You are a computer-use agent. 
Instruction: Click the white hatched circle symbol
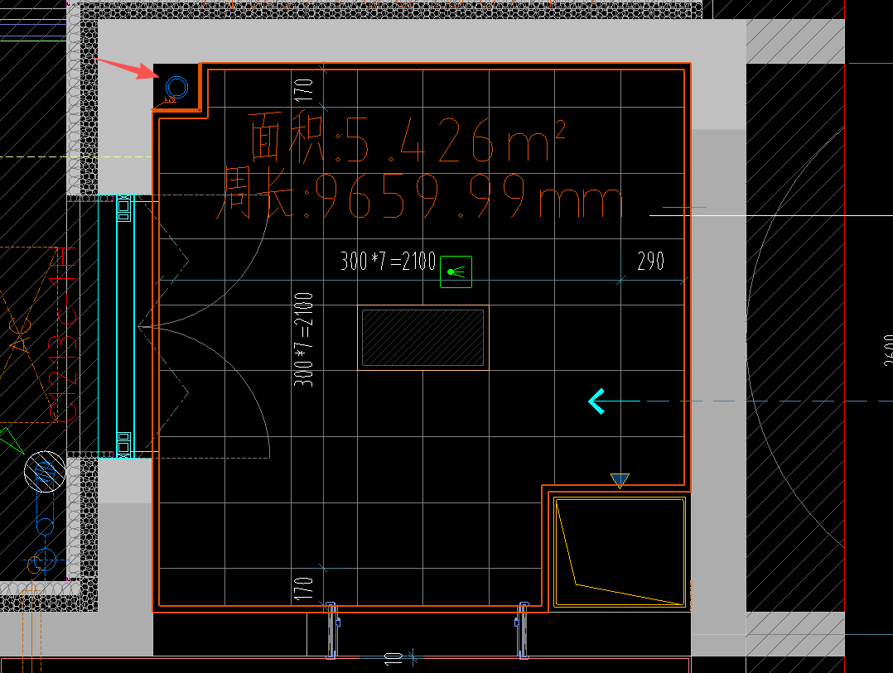pyautogui.click(x=45, y=472)
